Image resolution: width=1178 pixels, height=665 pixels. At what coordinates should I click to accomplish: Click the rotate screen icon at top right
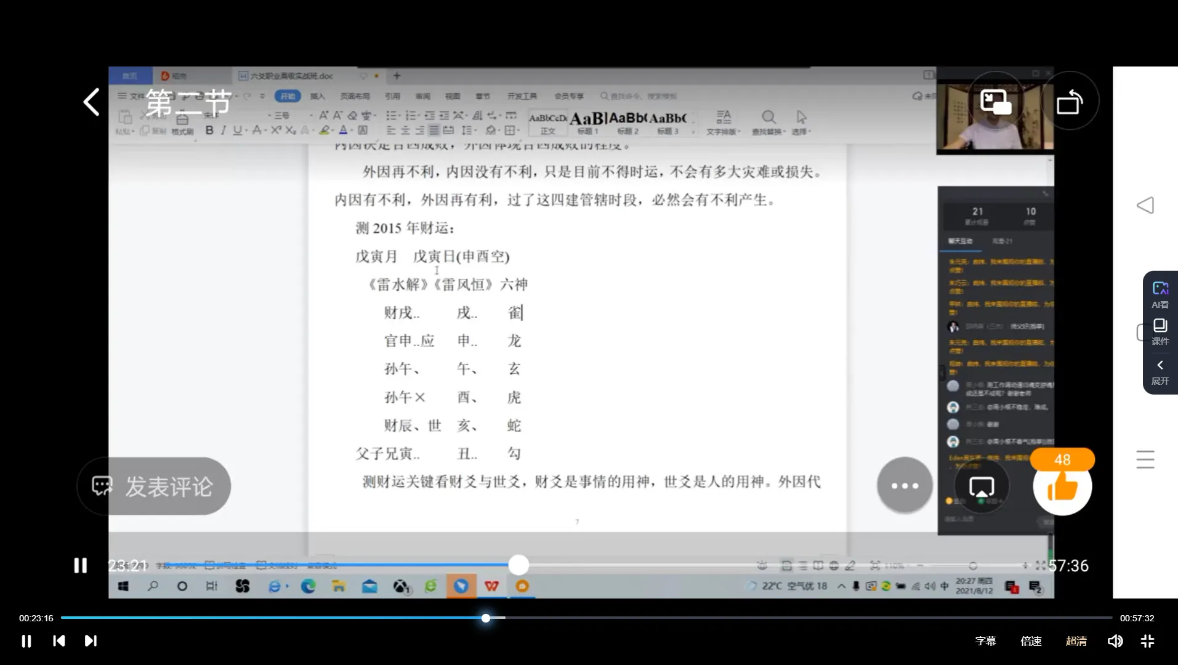tap(1070, 102)
